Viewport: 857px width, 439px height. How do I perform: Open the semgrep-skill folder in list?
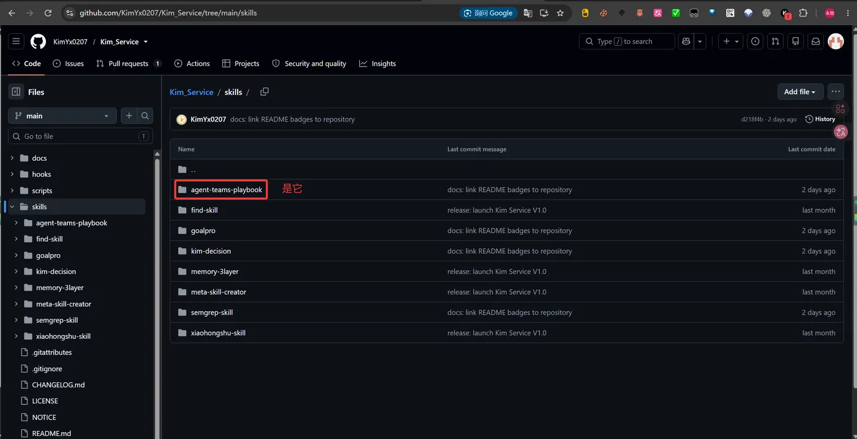click(212, 312)
